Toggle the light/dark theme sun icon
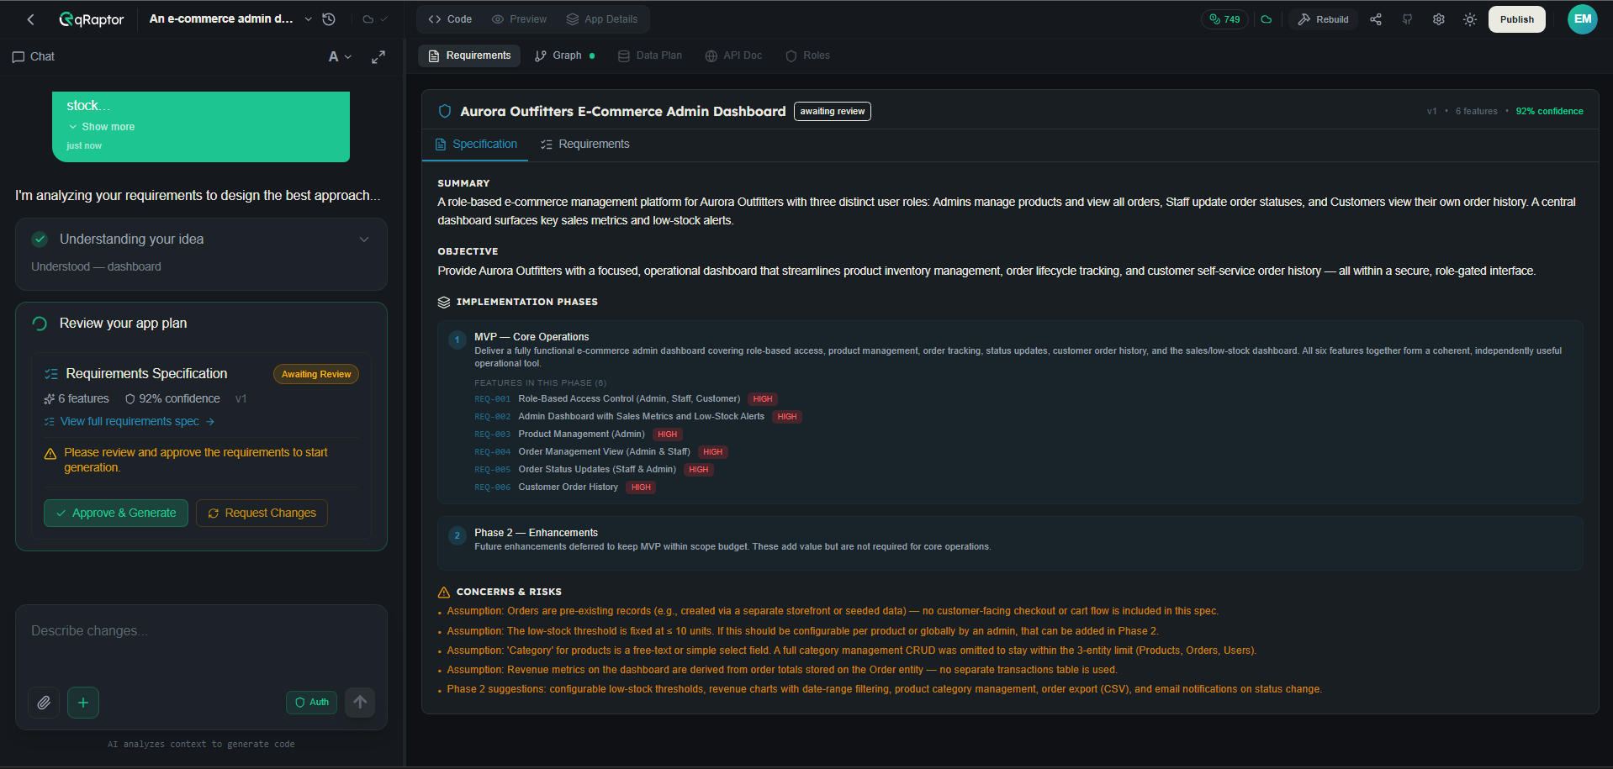Viewport: 1613px width, 769px height. tap(1470, 19)
